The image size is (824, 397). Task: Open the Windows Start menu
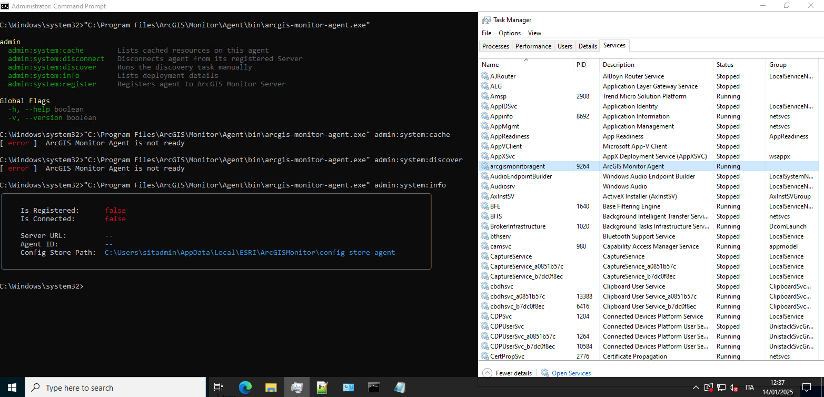(x=12, y=388)
